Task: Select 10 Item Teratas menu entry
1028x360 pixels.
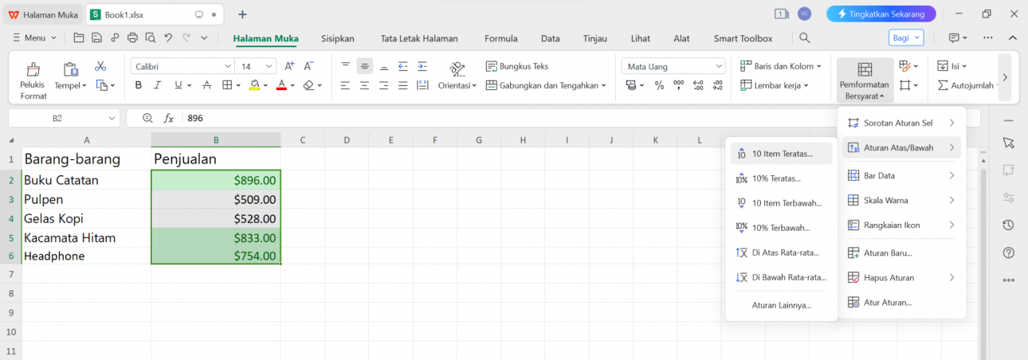Action: click(781, 154)
